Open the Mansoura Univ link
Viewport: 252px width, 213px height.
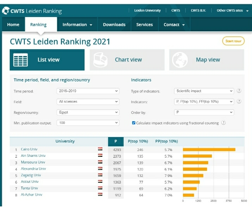pyautogui.click(x=33, y=162)
